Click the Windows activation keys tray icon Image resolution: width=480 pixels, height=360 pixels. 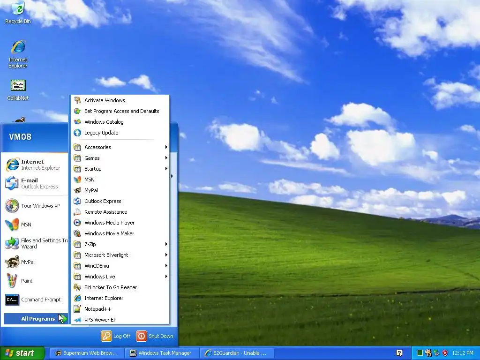click(x=428, y=353)
